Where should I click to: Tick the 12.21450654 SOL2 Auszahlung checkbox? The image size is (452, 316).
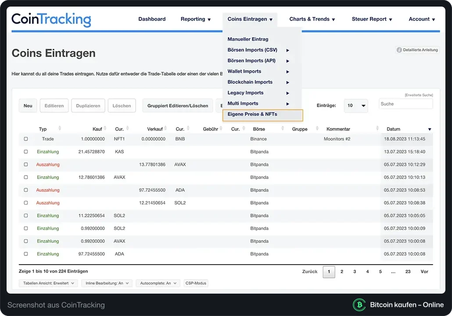[x=26, y=203]
